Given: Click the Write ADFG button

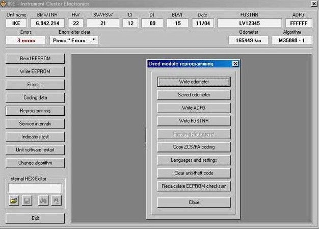Looking at the screenshot, I should 194,108.
